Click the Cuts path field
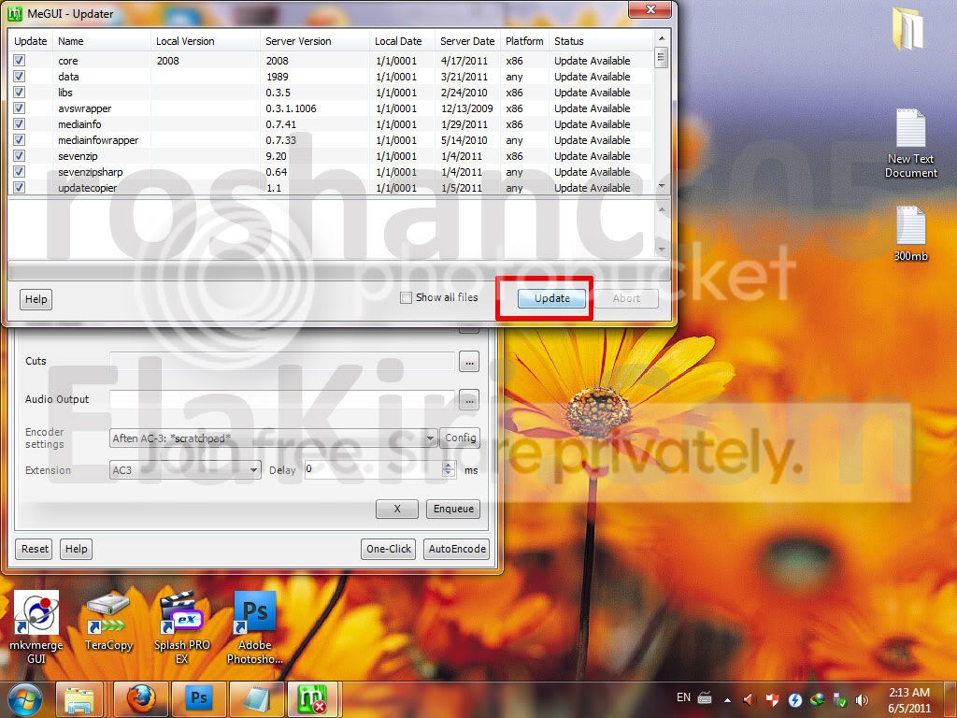 [282, 361]
